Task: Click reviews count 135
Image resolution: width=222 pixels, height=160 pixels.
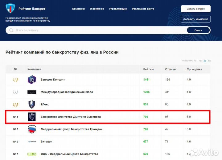Action: (167, 154)
